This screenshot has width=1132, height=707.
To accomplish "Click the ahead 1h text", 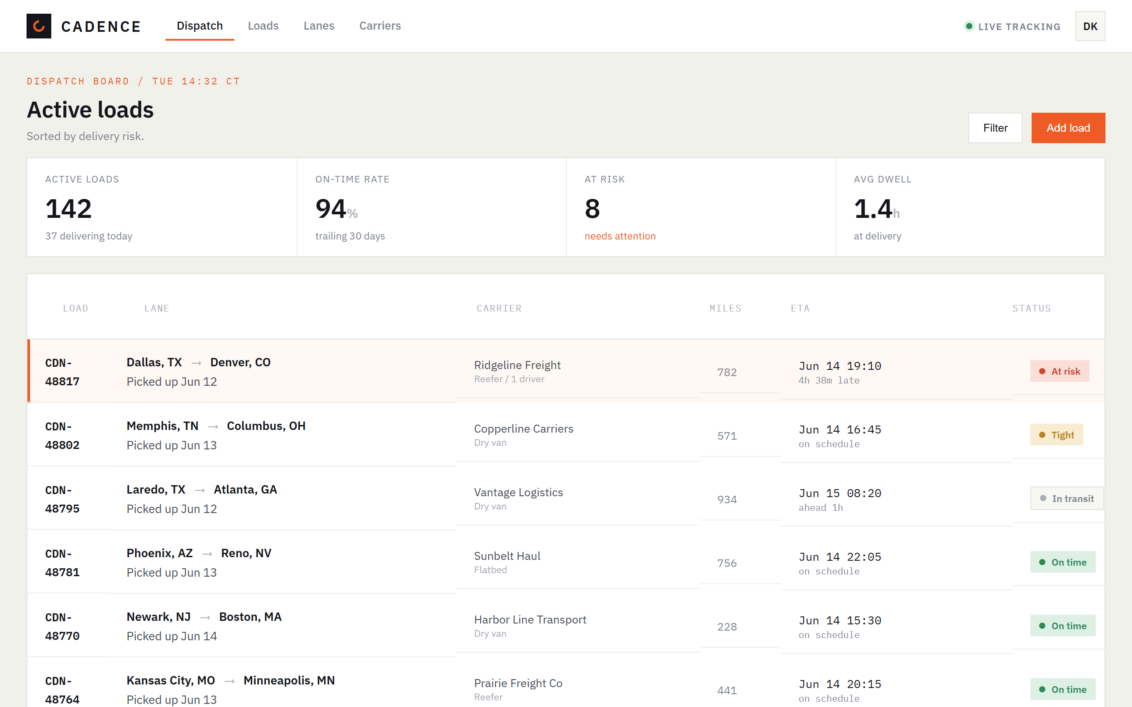I will pyautogui.click(x=820, y=508).
